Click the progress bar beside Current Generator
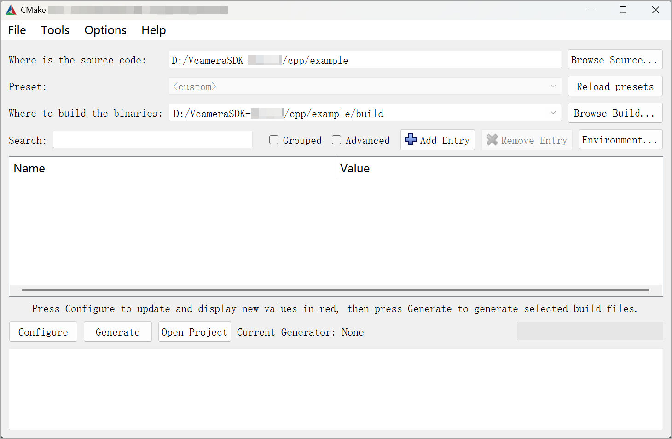 pyautogui.click(x=590, y=331)
